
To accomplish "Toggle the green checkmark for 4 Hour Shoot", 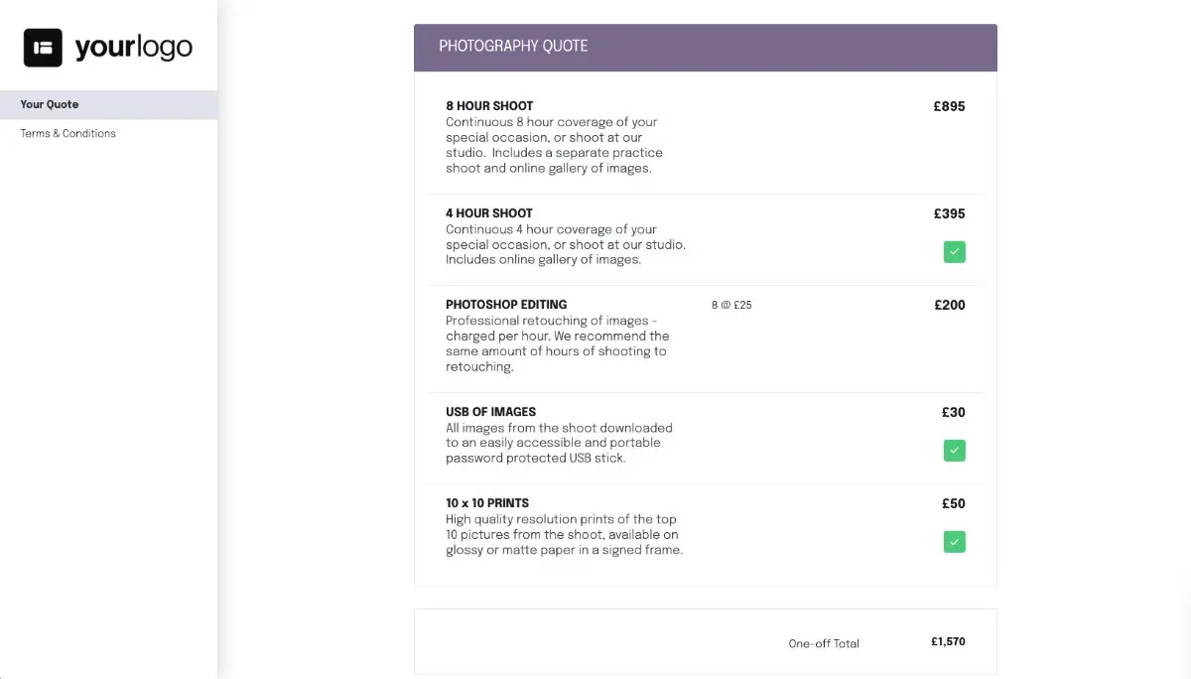I will (x=954, y=252).
